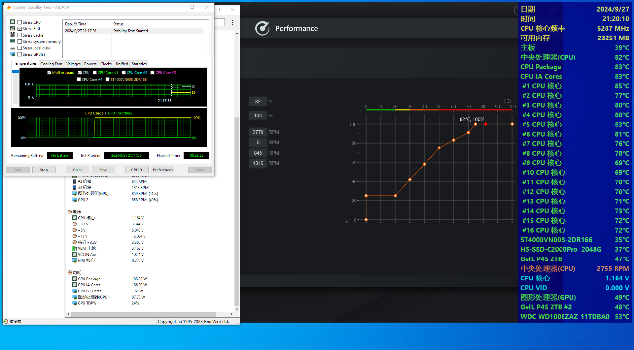Screen dimensions: 634x350
Task: Click the CPUID button
Action: click(x=136, y=170)
